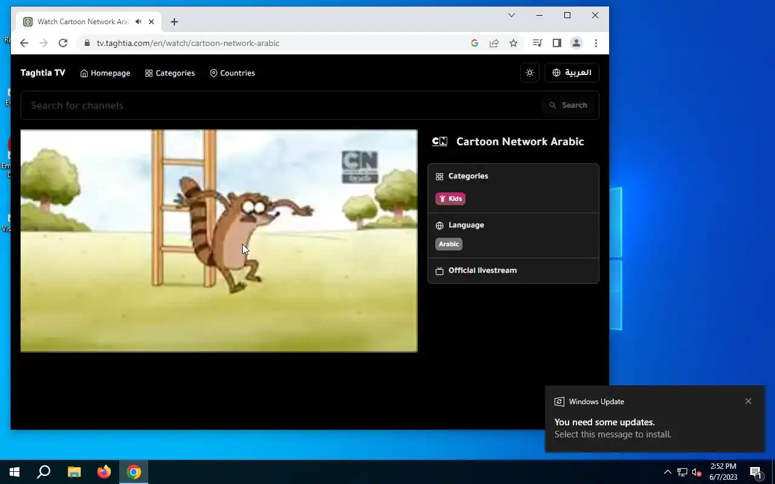Viewport: 775px width, 484px height.
Task: Click the Search for channels field
Action: (282, 105)
